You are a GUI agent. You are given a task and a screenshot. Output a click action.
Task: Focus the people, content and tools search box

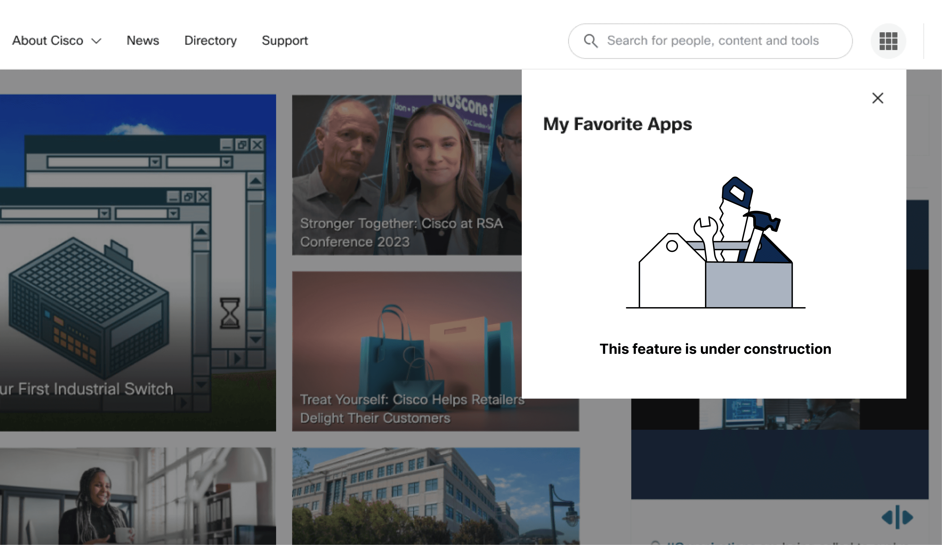pos(712,40)
